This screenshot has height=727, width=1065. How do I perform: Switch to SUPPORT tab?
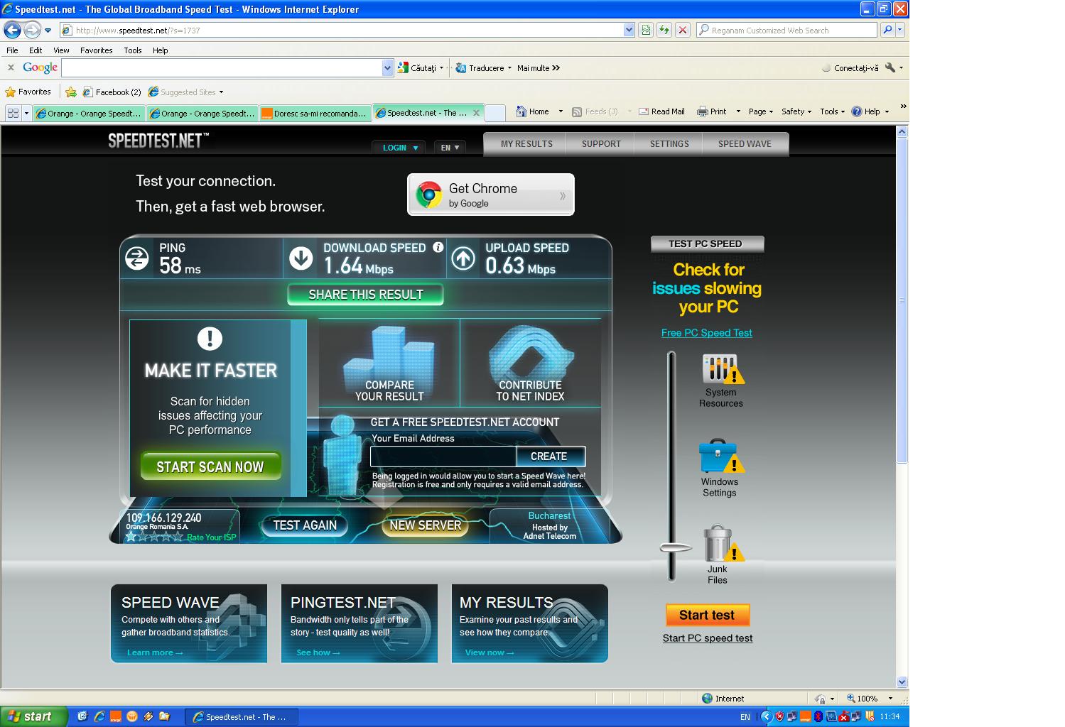[601, 143]
